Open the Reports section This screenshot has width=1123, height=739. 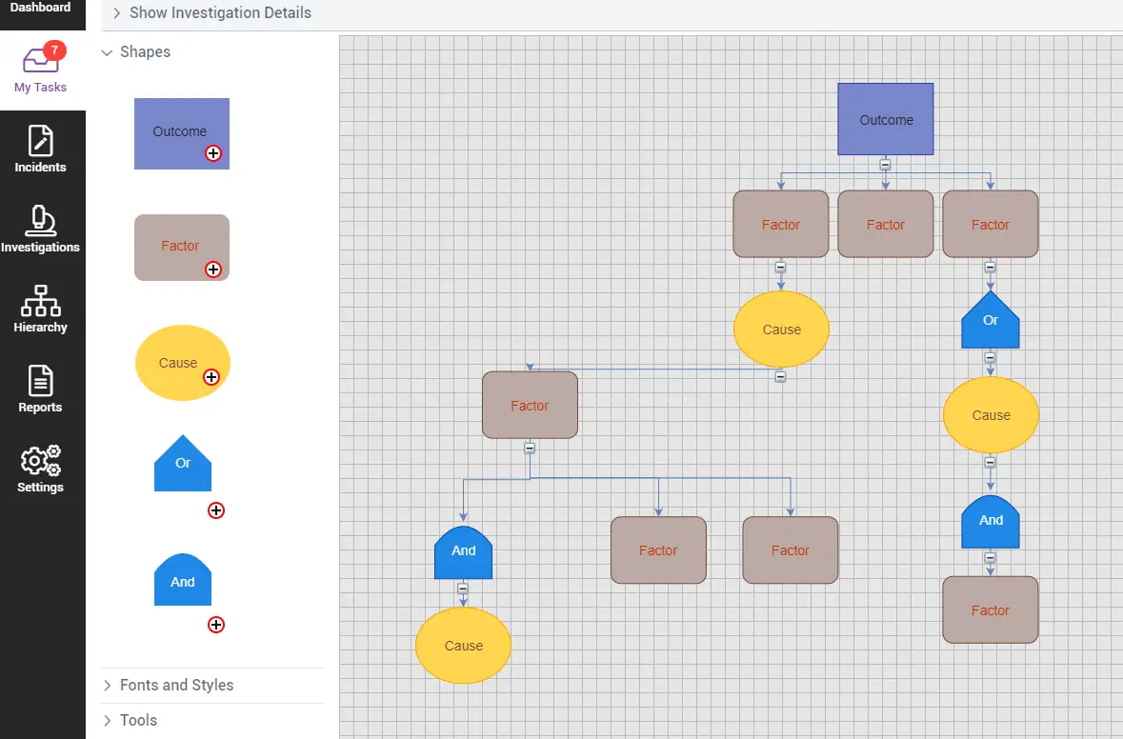pyautogui.click(x=41, y=389)
